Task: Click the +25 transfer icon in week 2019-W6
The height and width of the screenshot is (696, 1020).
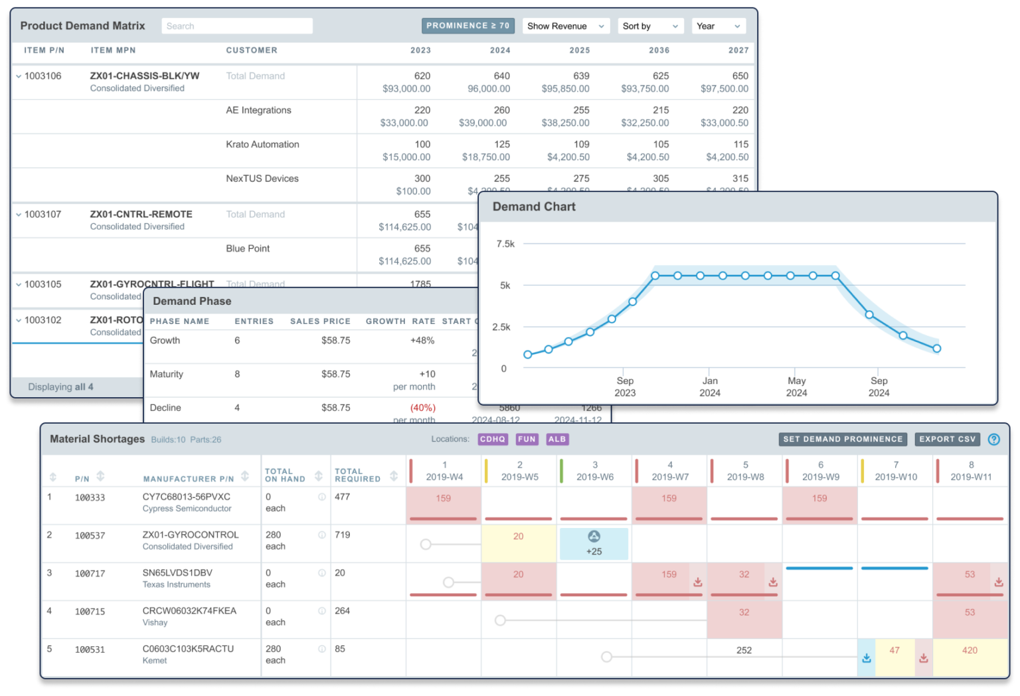Action: point(593,537)
